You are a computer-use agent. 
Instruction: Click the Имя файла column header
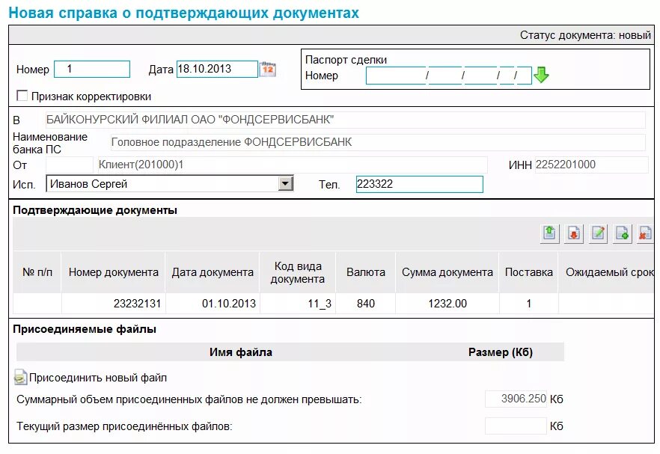pos(241,352)
